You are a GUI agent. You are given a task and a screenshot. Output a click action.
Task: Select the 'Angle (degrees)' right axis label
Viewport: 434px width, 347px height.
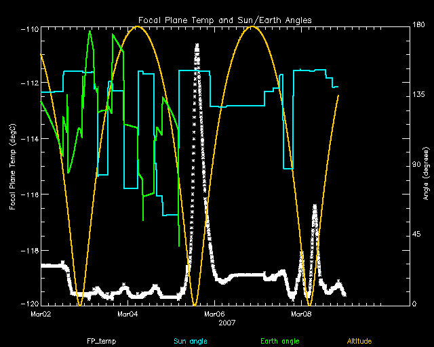tap(425, 166)
